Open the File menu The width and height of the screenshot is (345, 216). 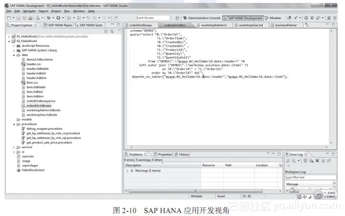coord(9,11)
